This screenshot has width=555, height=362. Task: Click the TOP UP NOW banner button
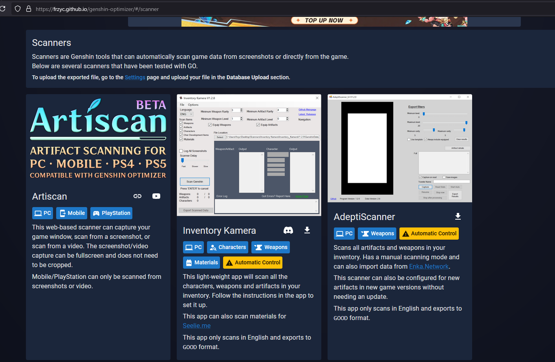pos(324,20)
